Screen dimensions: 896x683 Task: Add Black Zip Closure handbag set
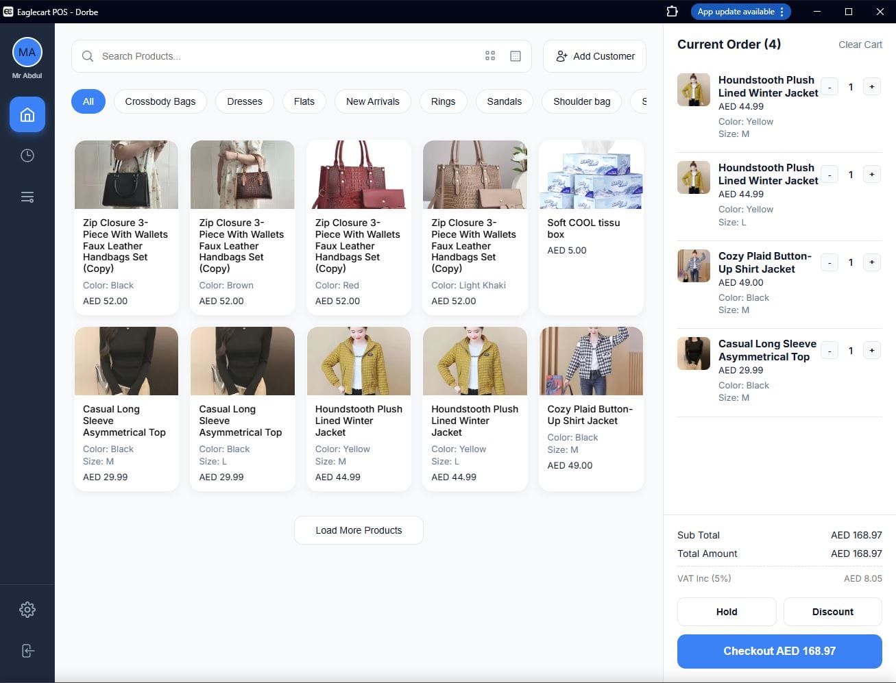click(126, 227)
